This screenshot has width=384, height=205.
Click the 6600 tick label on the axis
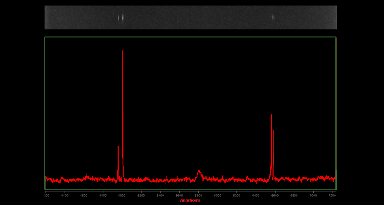click(x=275, y=196)
